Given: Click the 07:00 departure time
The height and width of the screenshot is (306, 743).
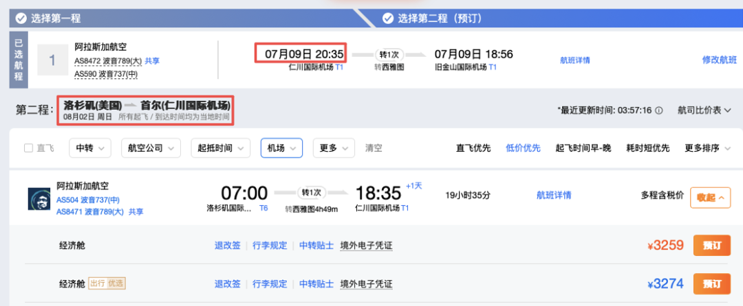Looking at the screenshot, I should point(244,193).
